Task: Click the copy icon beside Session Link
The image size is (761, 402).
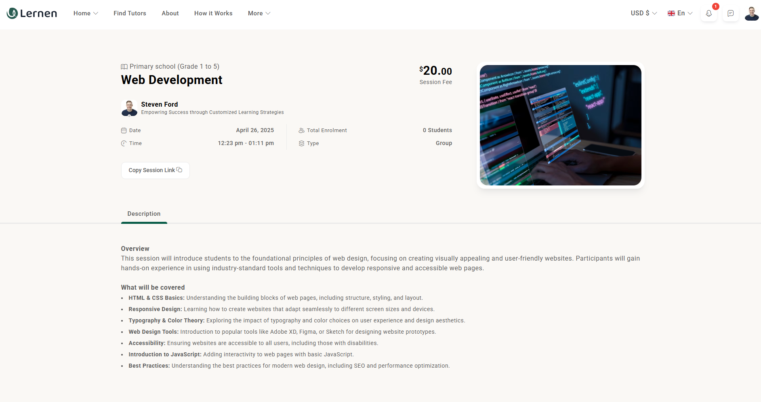Action: [179, 170]
